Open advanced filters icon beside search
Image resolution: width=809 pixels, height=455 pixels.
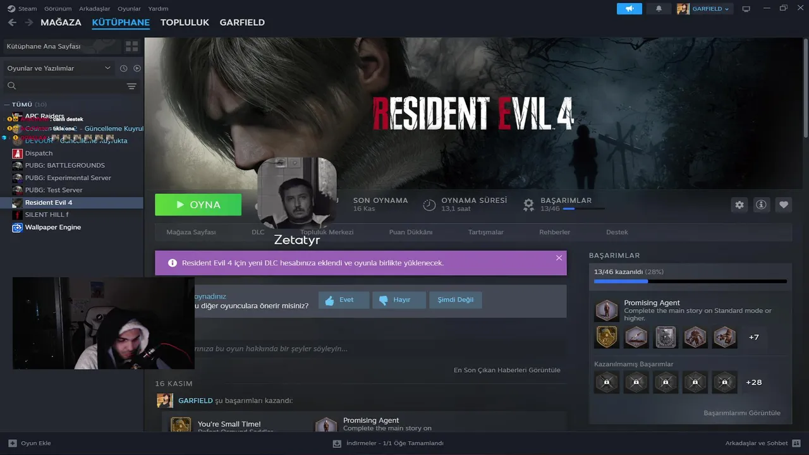pos(131,86)
